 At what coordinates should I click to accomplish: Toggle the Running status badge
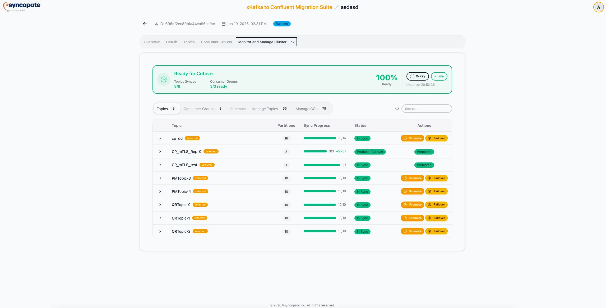point(282,24)
